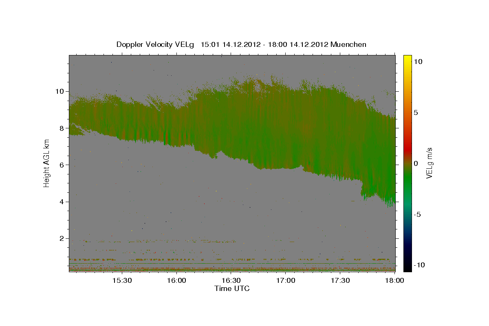Screen dimensions: 489x326
Task: Click the yellow top of the colorbar
Action: point(407,59)
